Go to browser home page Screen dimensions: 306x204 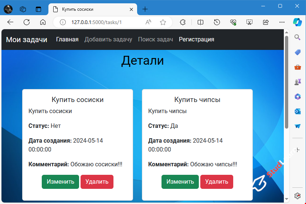point(43,22)
